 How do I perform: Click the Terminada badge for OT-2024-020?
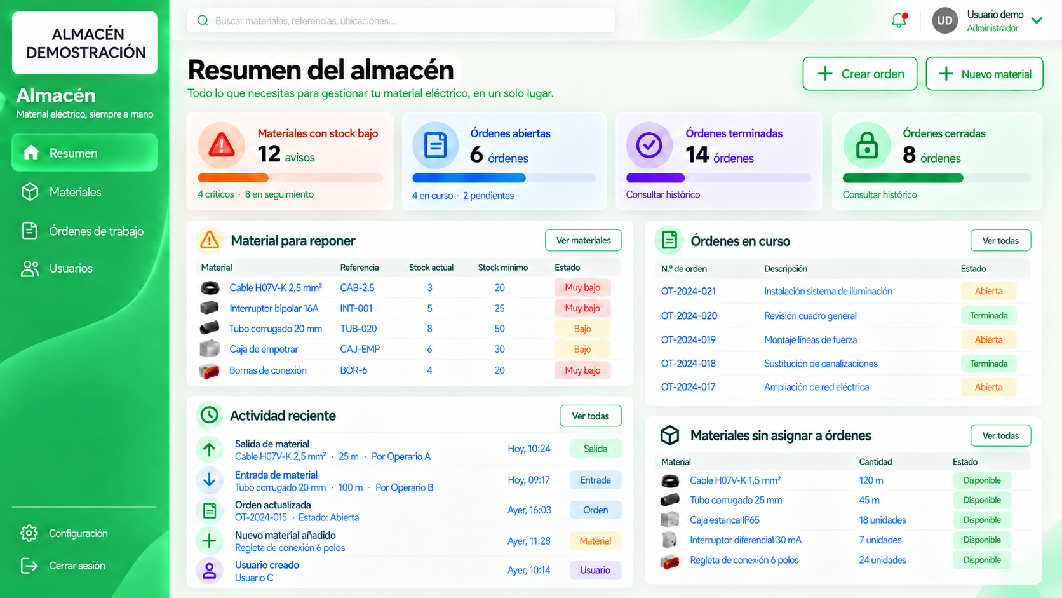coord(988,316)
